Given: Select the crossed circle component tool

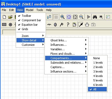Looking at the screenshot, I should coord(10,25).
